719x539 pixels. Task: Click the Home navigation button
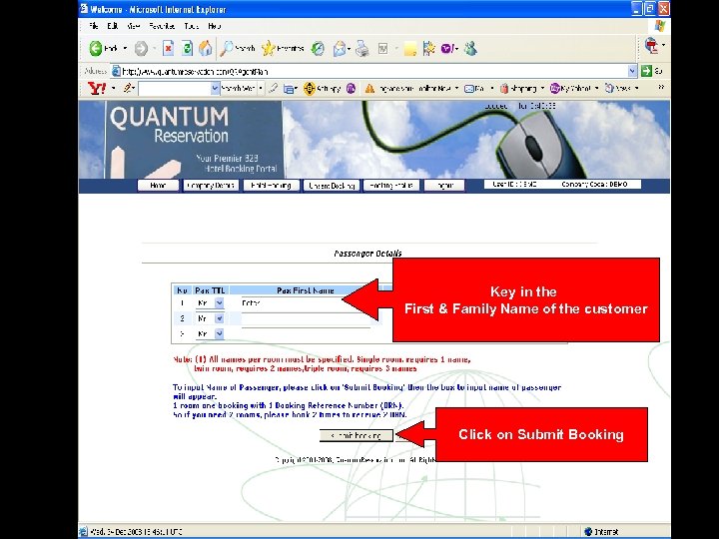158,186
